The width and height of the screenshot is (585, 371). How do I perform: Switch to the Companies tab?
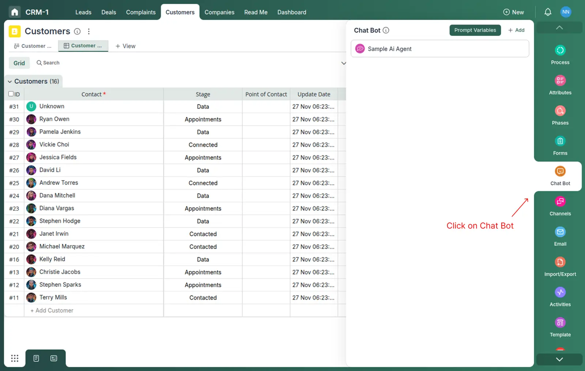coord(219,12)
